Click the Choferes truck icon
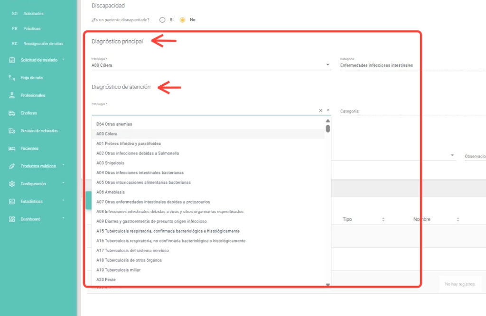The width and height of the screenshot is (486, 316). (12, 113)
